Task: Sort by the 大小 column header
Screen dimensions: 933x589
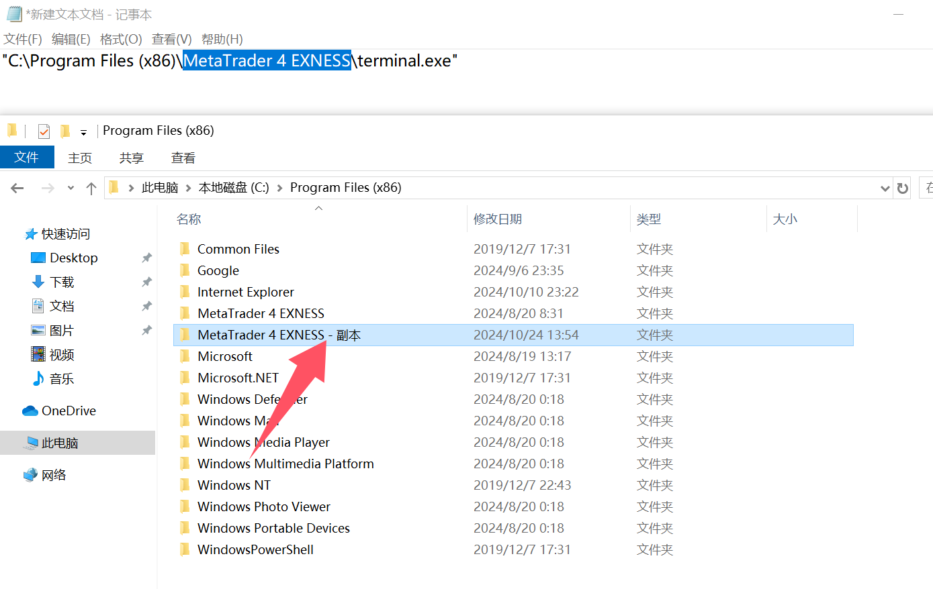Action: coord(785,219)
